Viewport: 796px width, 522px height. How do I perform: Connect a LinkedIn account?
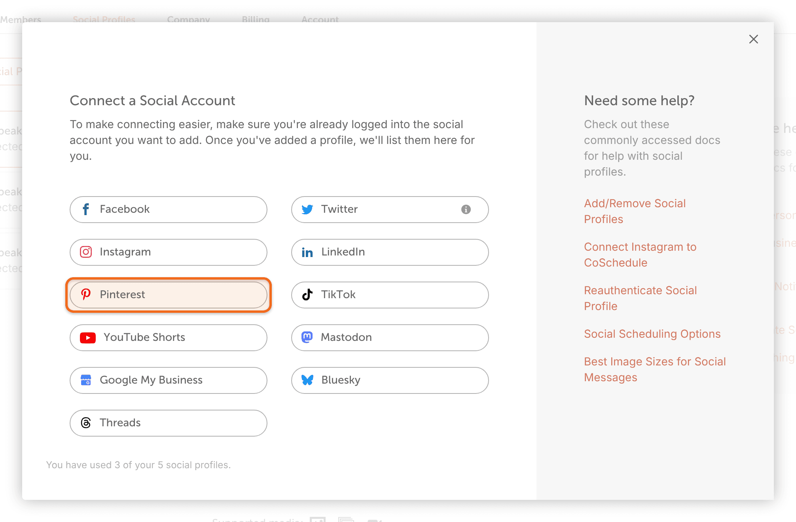point(390,252)
